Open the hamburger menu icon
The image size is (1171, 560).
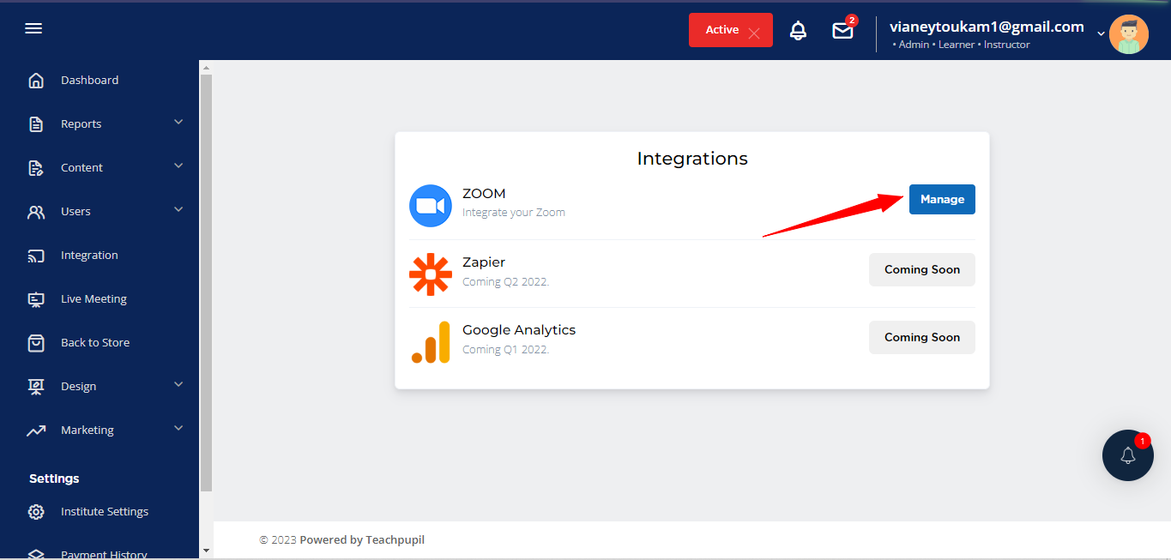click(33, 29)
